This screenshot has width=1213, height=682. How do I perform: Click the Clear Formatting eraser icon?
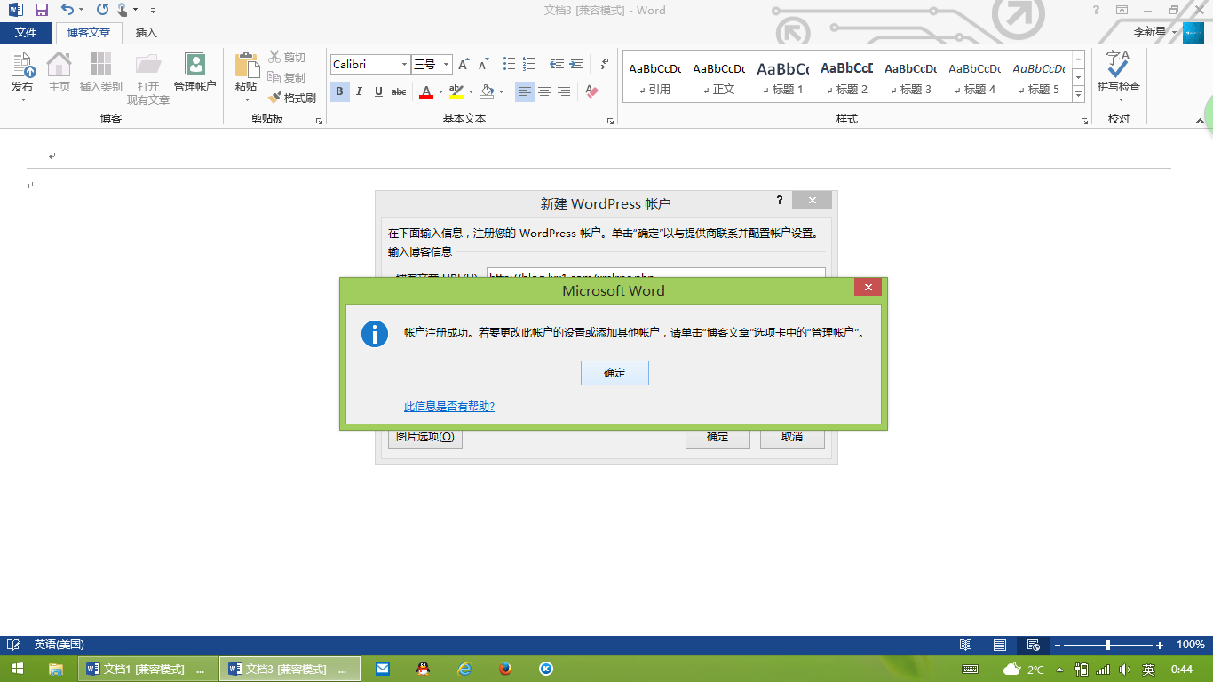pos(593,91)
